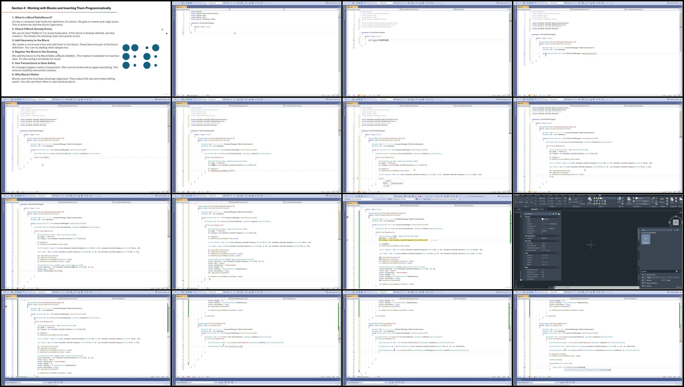Toggle the Insertion Point checkbox in Blocks palette
The width and height of the screenshot is (684, 387).
(643, 275)
